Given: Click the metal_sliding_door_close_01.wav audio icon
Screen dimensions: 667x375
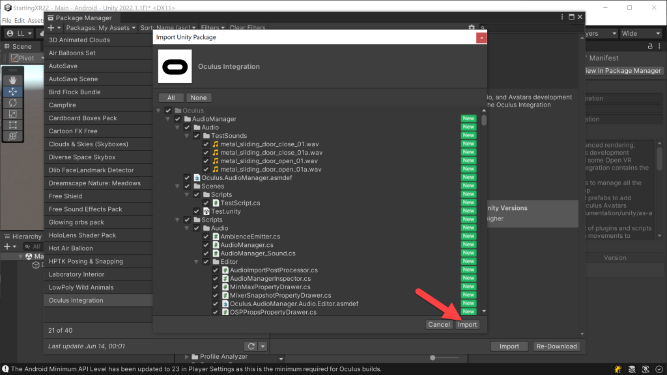Looking at the screenshot, I should click(x=216, y=144).
